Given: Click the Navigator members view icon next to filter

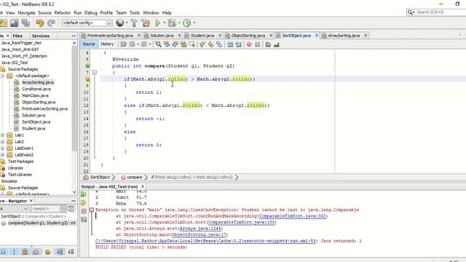Looking at the screenshot, I should [71, 209].
